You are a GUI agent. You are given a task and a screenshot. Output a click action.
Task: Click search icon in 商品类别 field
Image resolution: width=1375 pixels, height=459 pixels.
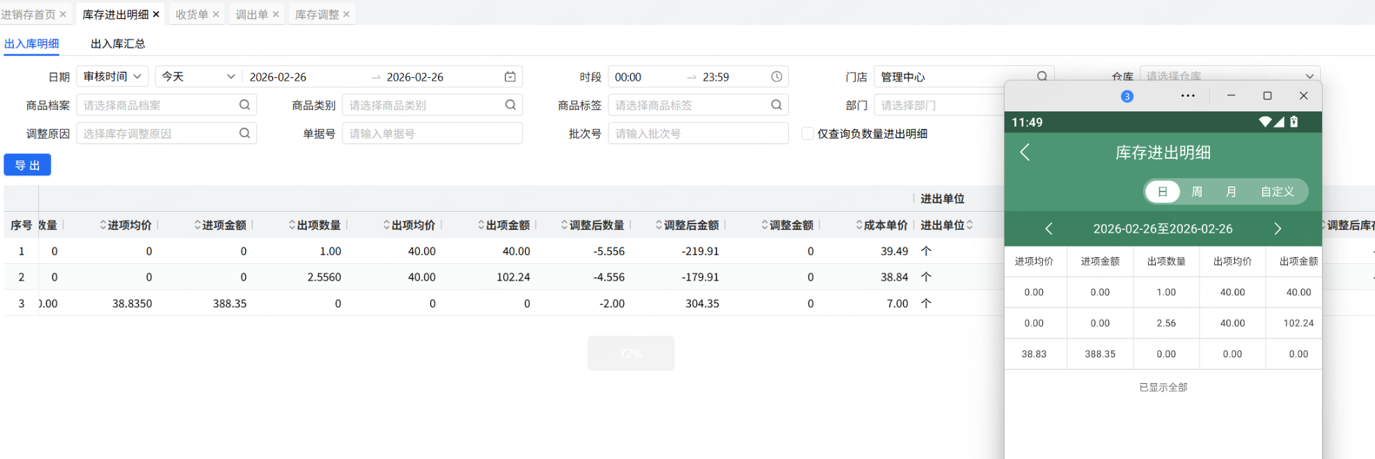510,104
